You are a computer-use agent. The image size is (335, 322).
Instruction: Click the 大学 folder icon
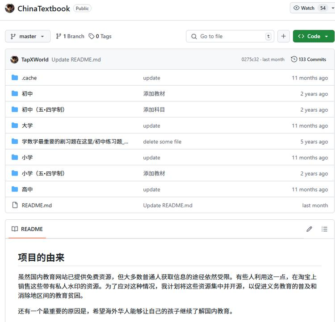point(15,125)
